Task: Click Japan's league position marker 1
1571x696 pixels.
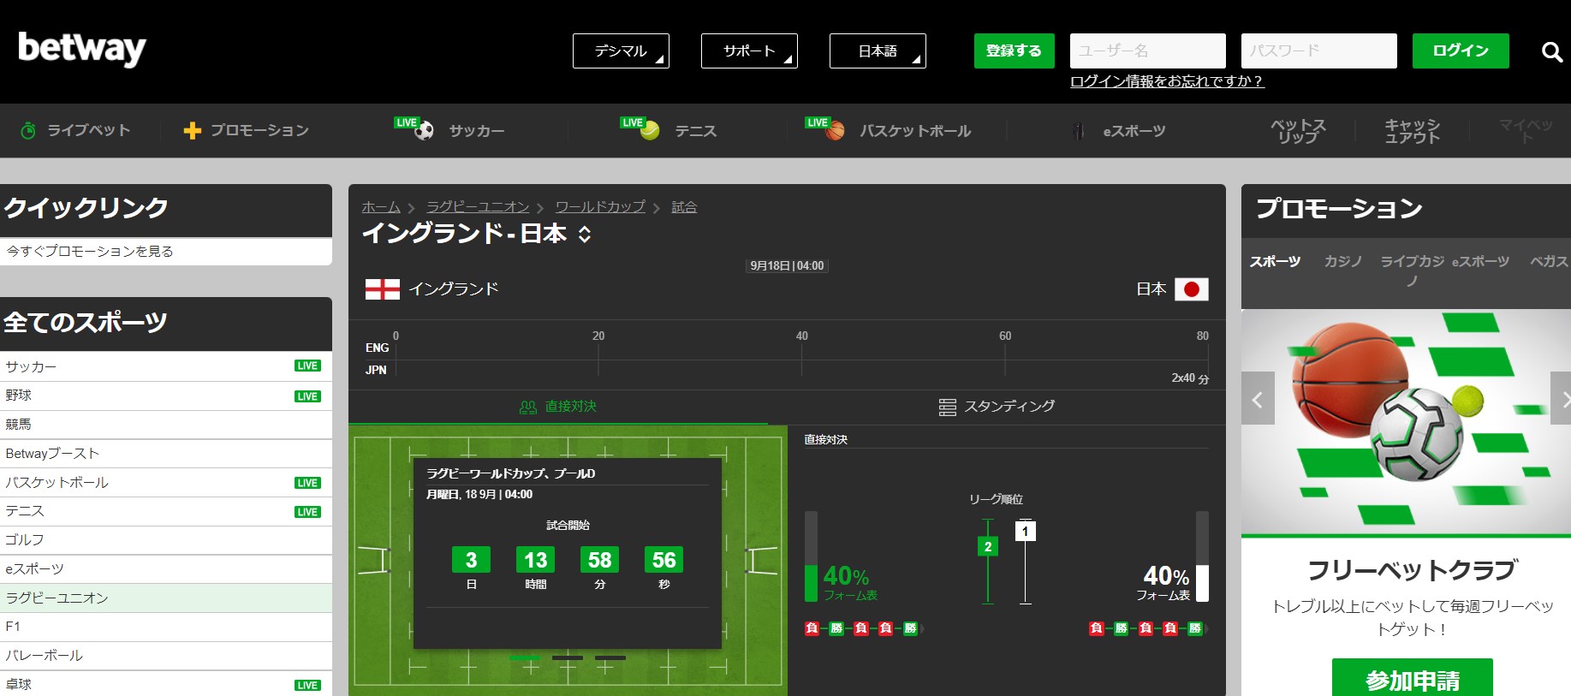Action: [1025, 532]
